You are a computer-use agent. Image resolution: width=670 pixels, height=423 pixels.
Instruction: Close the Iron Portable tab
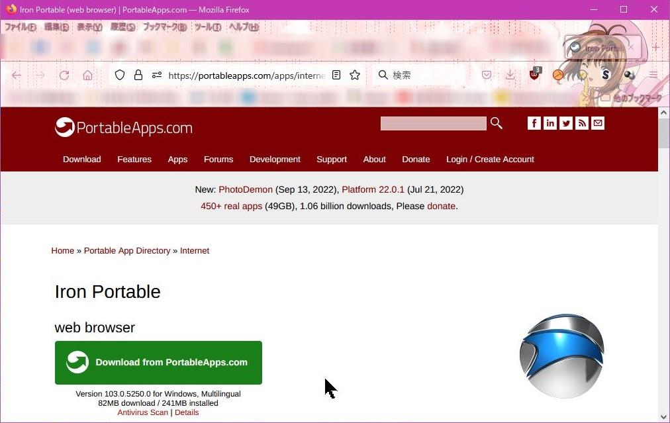click(631, 47)
